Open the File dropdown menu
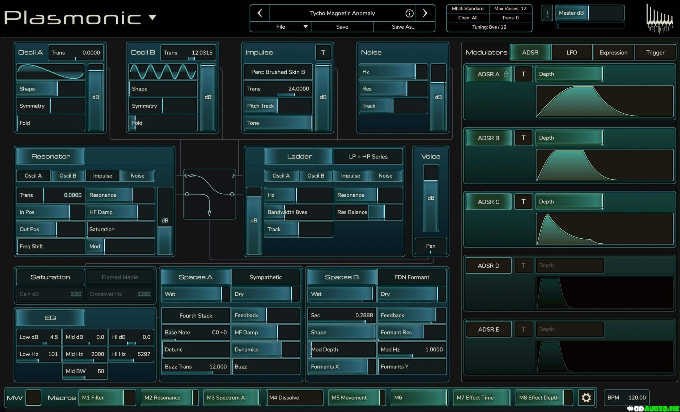Screen dimensions: 680x412 coord(281,27)
